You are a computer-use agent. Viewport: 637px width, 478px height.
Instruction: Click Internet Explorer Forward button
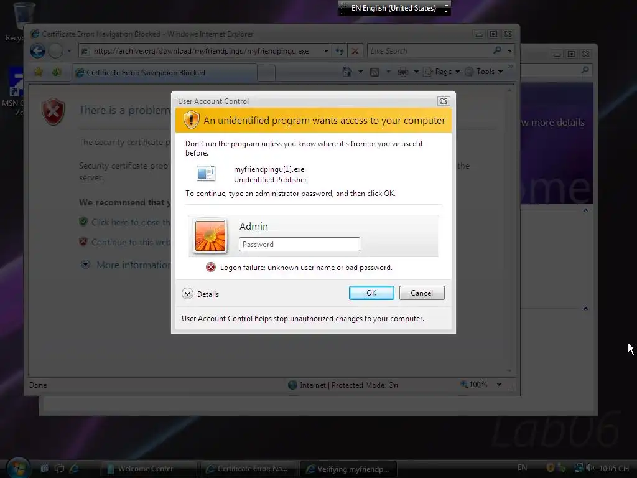pos(55,51)
